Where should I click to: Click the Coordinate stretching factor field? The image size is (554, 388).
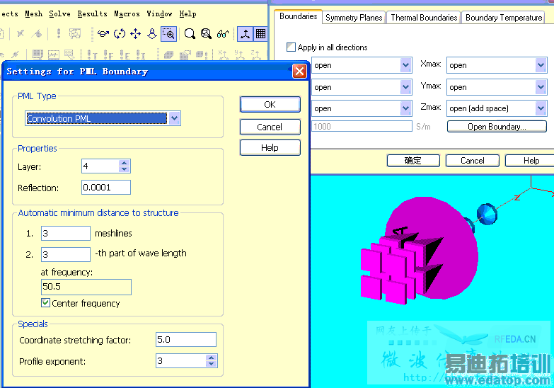[x=186, y=340]
